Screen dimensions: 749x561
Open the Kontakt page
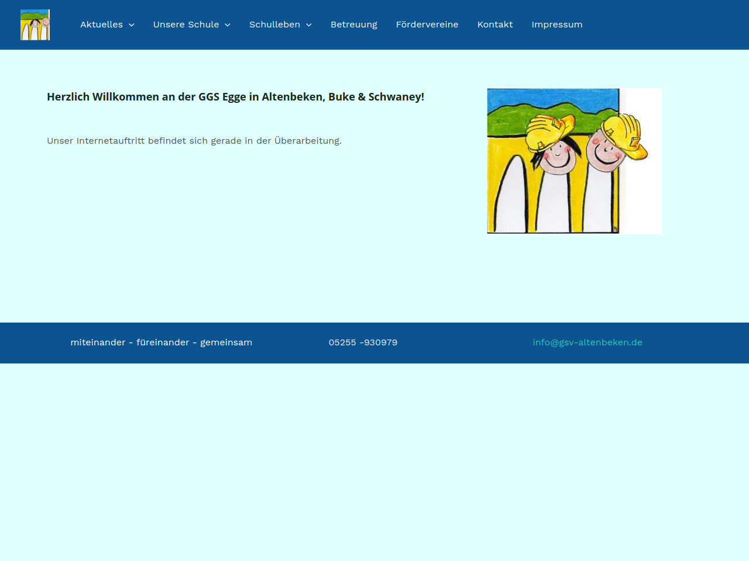tap(494, 25)
